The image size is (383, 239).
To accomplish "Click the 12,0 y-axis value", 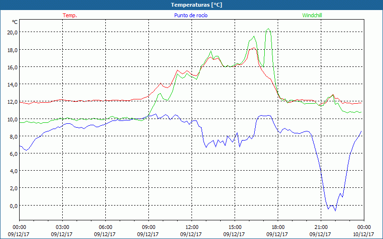I will click(x=12, y=102).
